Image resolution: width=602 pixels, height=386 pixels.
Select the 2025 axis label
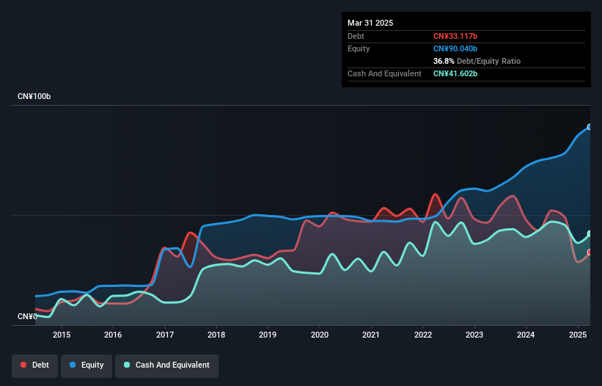tap(577, 335)
